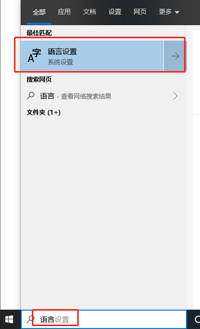Image resolution: width=200 pixels, height=329 pixels.
Task: Expand 更多 filter dropdown
Action: pos(169,12)
